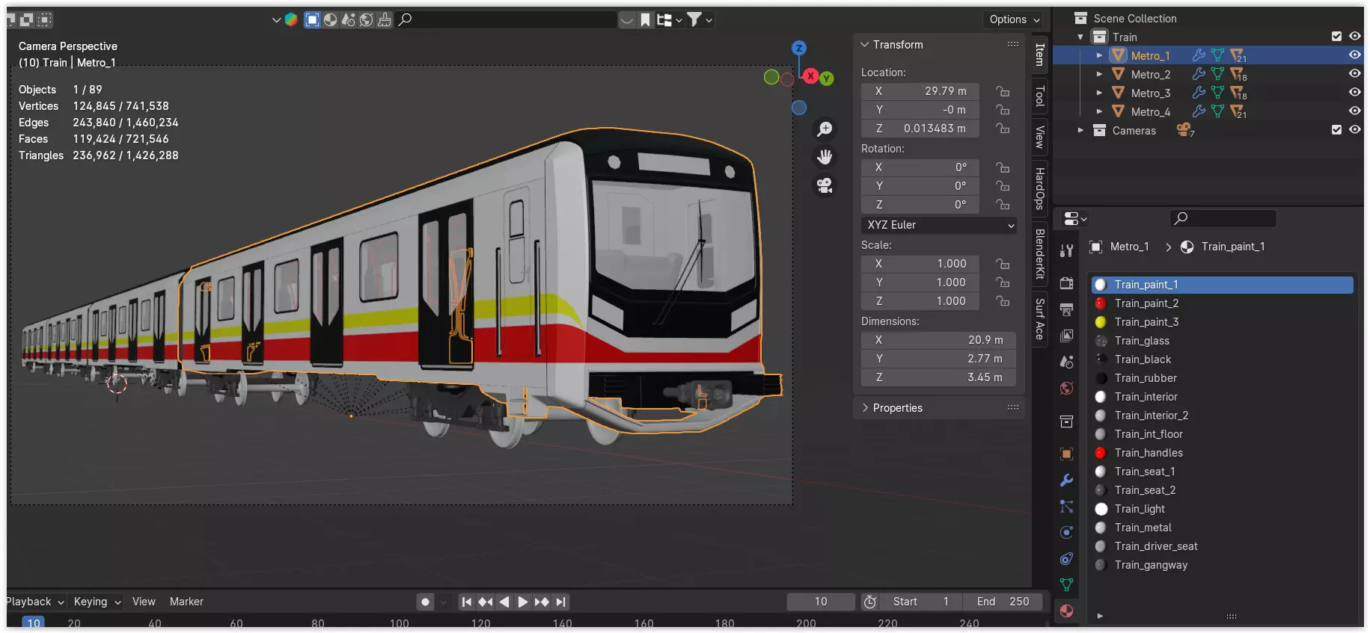Open the Playback menu
The image size is (1370, 633).
(34, 602)
